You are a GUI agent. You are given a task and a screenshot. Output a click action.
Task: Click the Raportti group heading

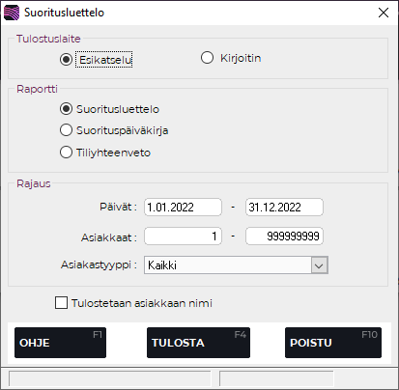click(x=37, y=89)
